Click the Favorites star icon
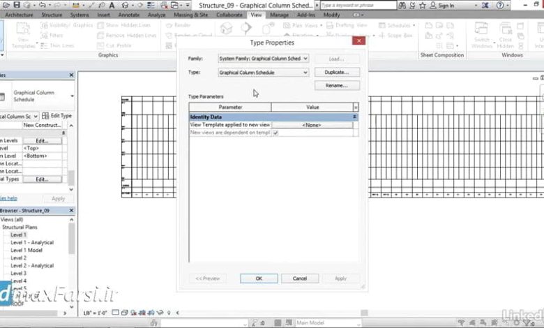Image resolution: width=544 pixels, height=328 pixels. point(422,5)
